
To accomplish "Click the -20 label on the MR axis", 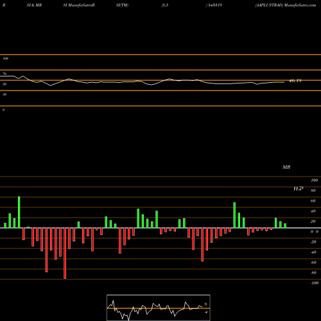I will (x=313, y=242).
